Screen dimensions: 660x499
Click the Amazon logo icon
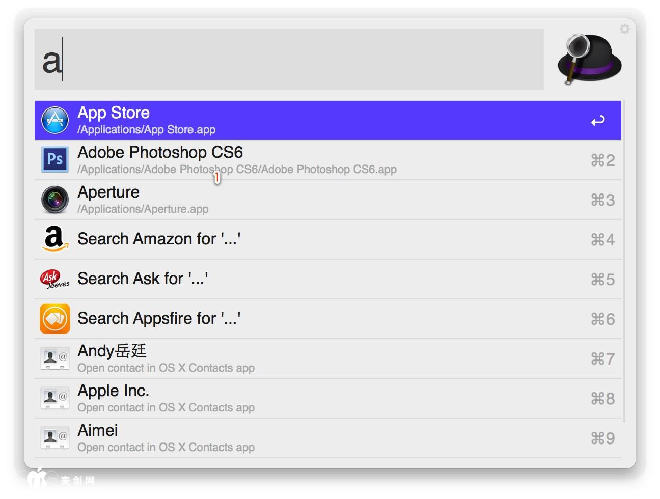tap(55, 239)
